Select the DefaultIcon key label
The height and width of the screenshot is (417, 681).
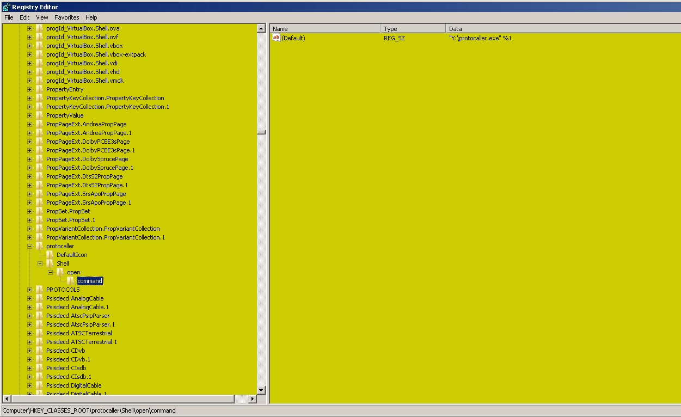(72, 255)
